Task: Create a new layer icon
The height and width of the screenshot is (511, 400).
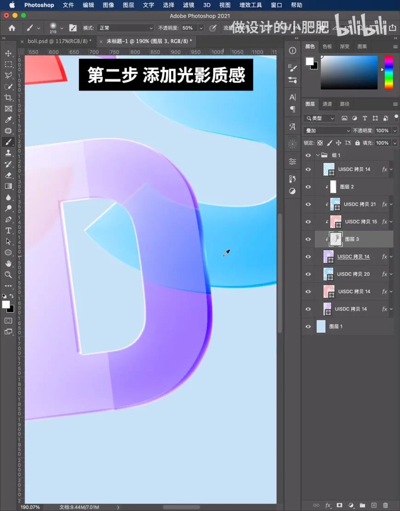Action: pyautogui.click(x=374, y=505)
